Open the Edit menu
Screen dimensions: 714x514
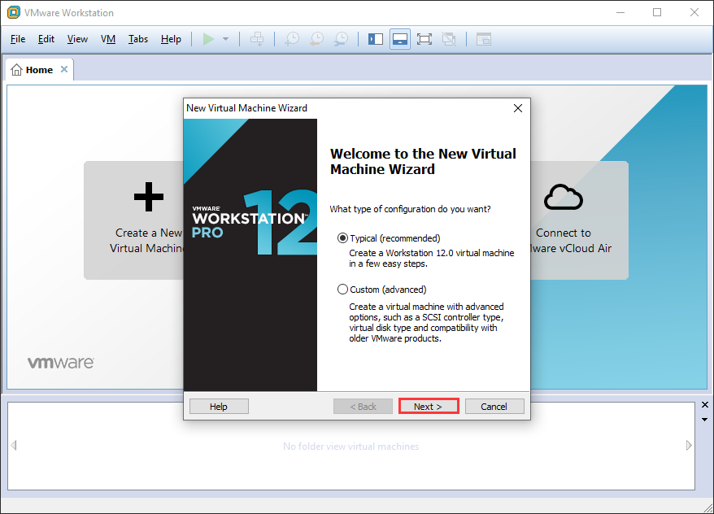(46, 39)
